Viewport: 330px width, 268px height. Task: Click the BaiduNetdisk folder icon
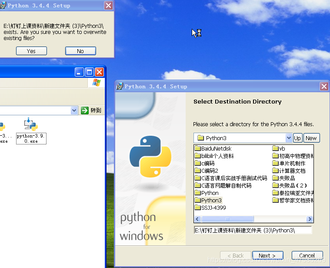pyautogui.click(x=198, y=148)
